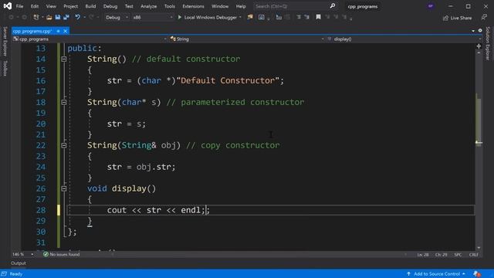Click the Save All toolbar icon
The image size is (494, 278).
66,17
